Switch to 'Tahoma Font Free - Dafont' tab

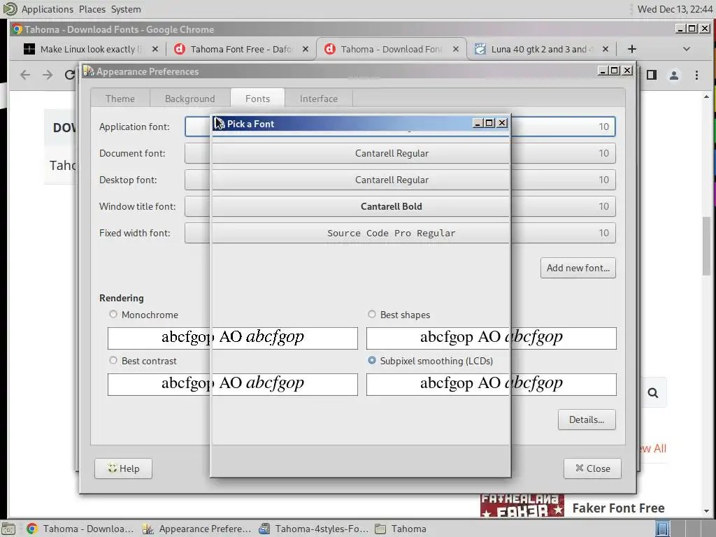[241, 49]
